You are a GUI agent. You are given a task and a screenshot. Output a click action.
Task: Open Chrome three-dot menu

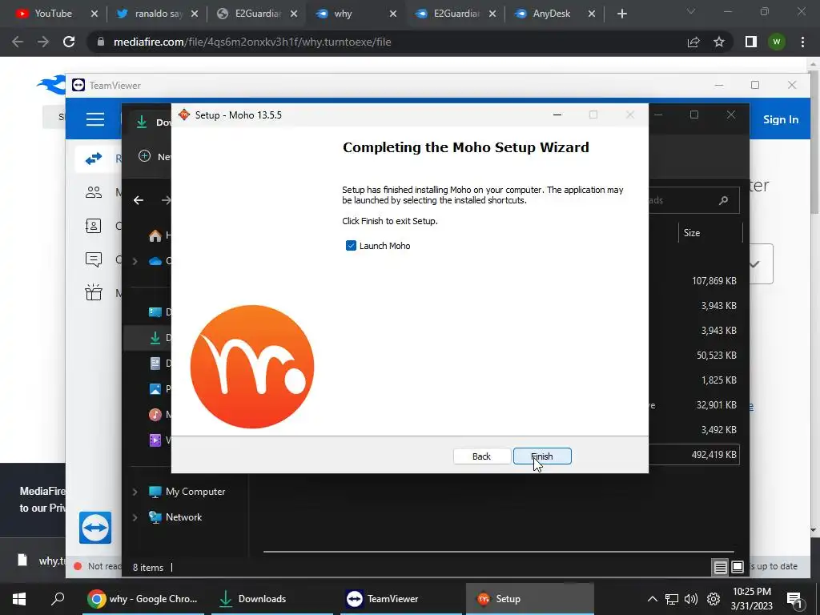click(x=802, y=42)
